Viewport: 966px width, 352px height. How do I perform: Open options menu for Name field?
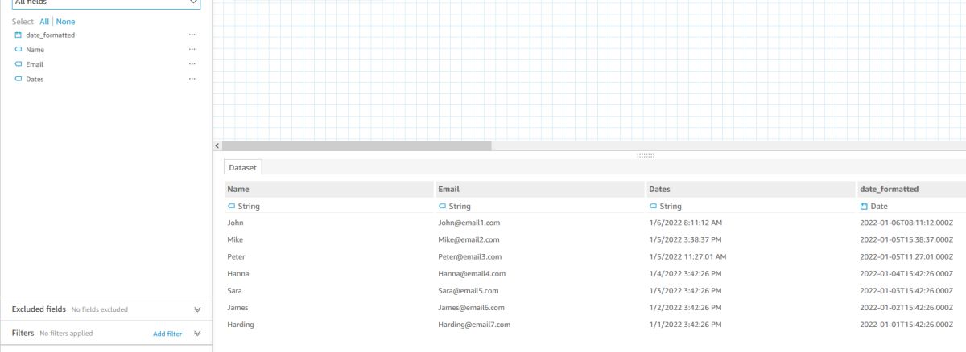point(192,50)
